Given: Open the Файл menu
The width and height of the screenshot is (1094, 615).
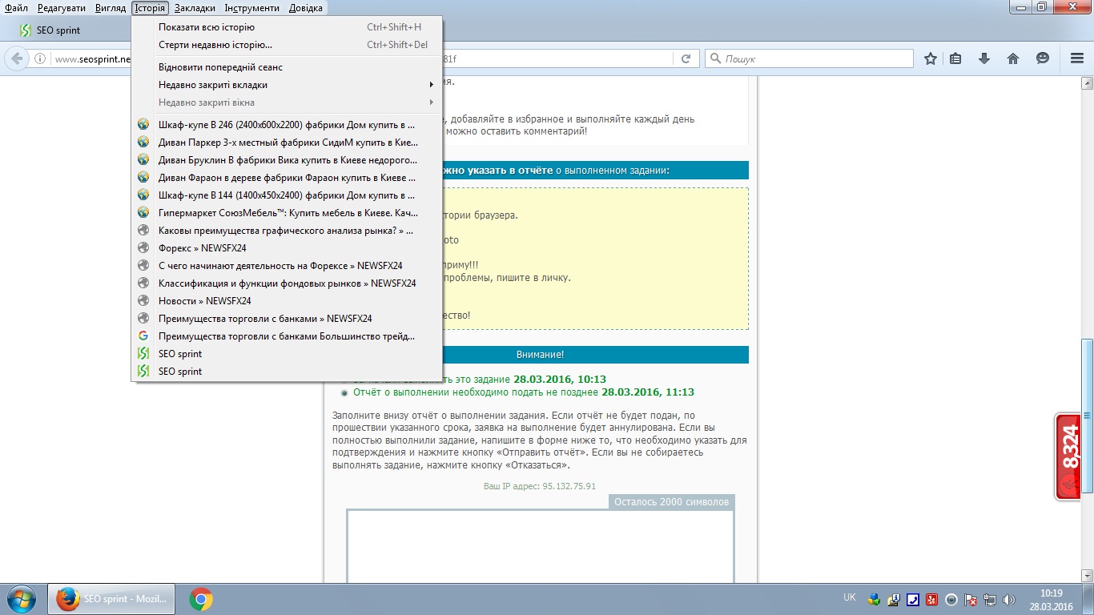Looking at the screenshot, I should coord(16,8).
